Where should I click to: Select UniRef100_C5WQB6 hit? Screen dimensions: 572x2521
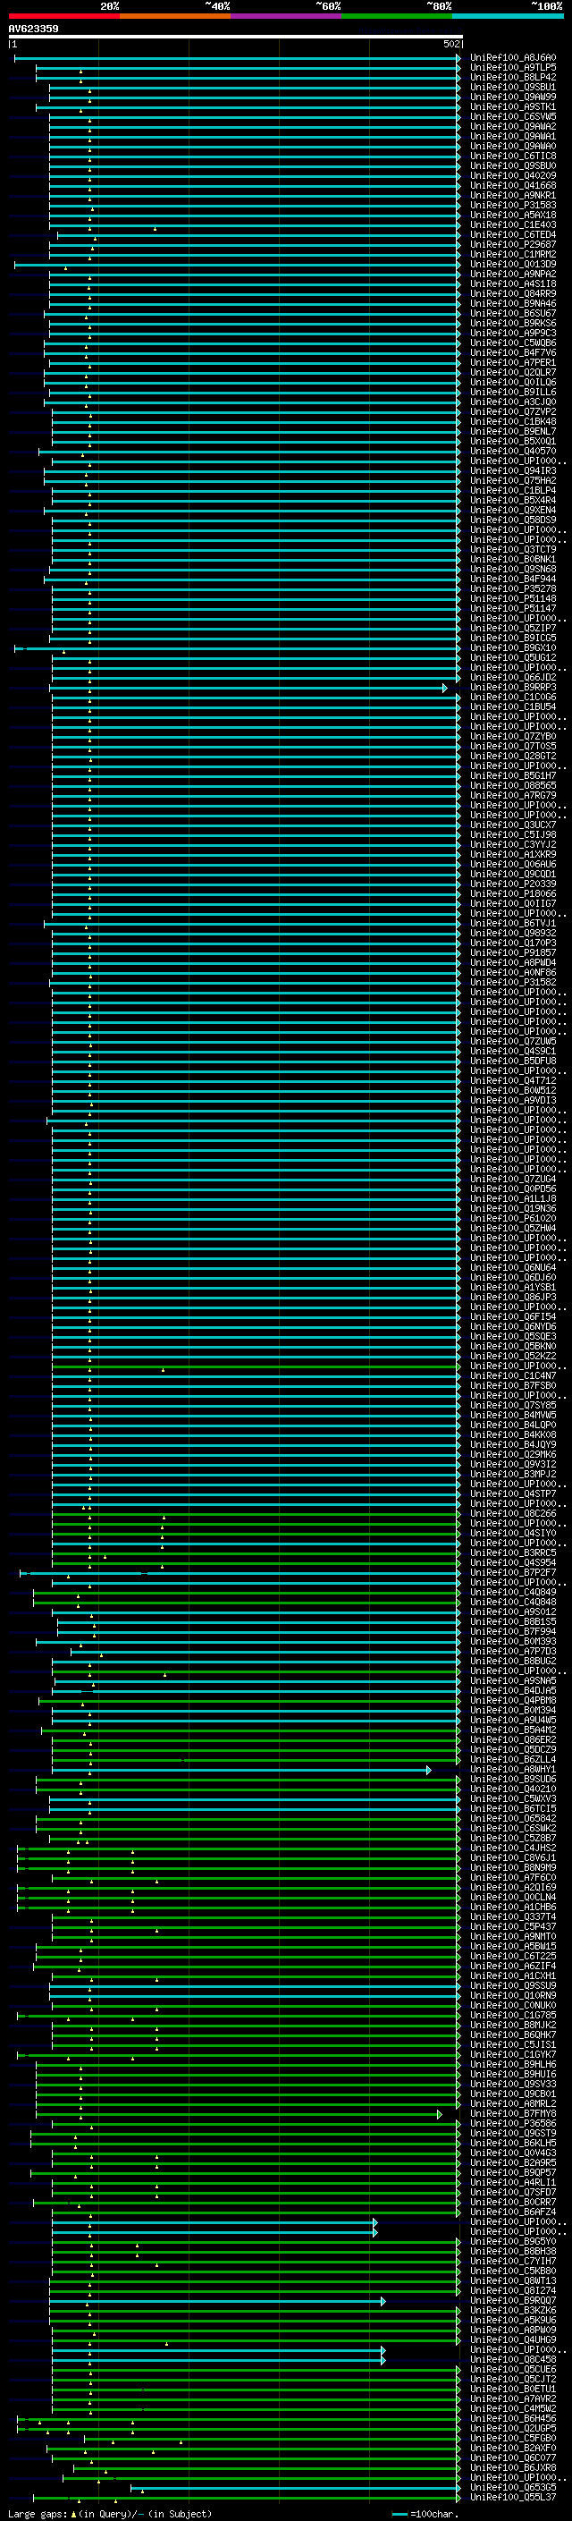513,343
